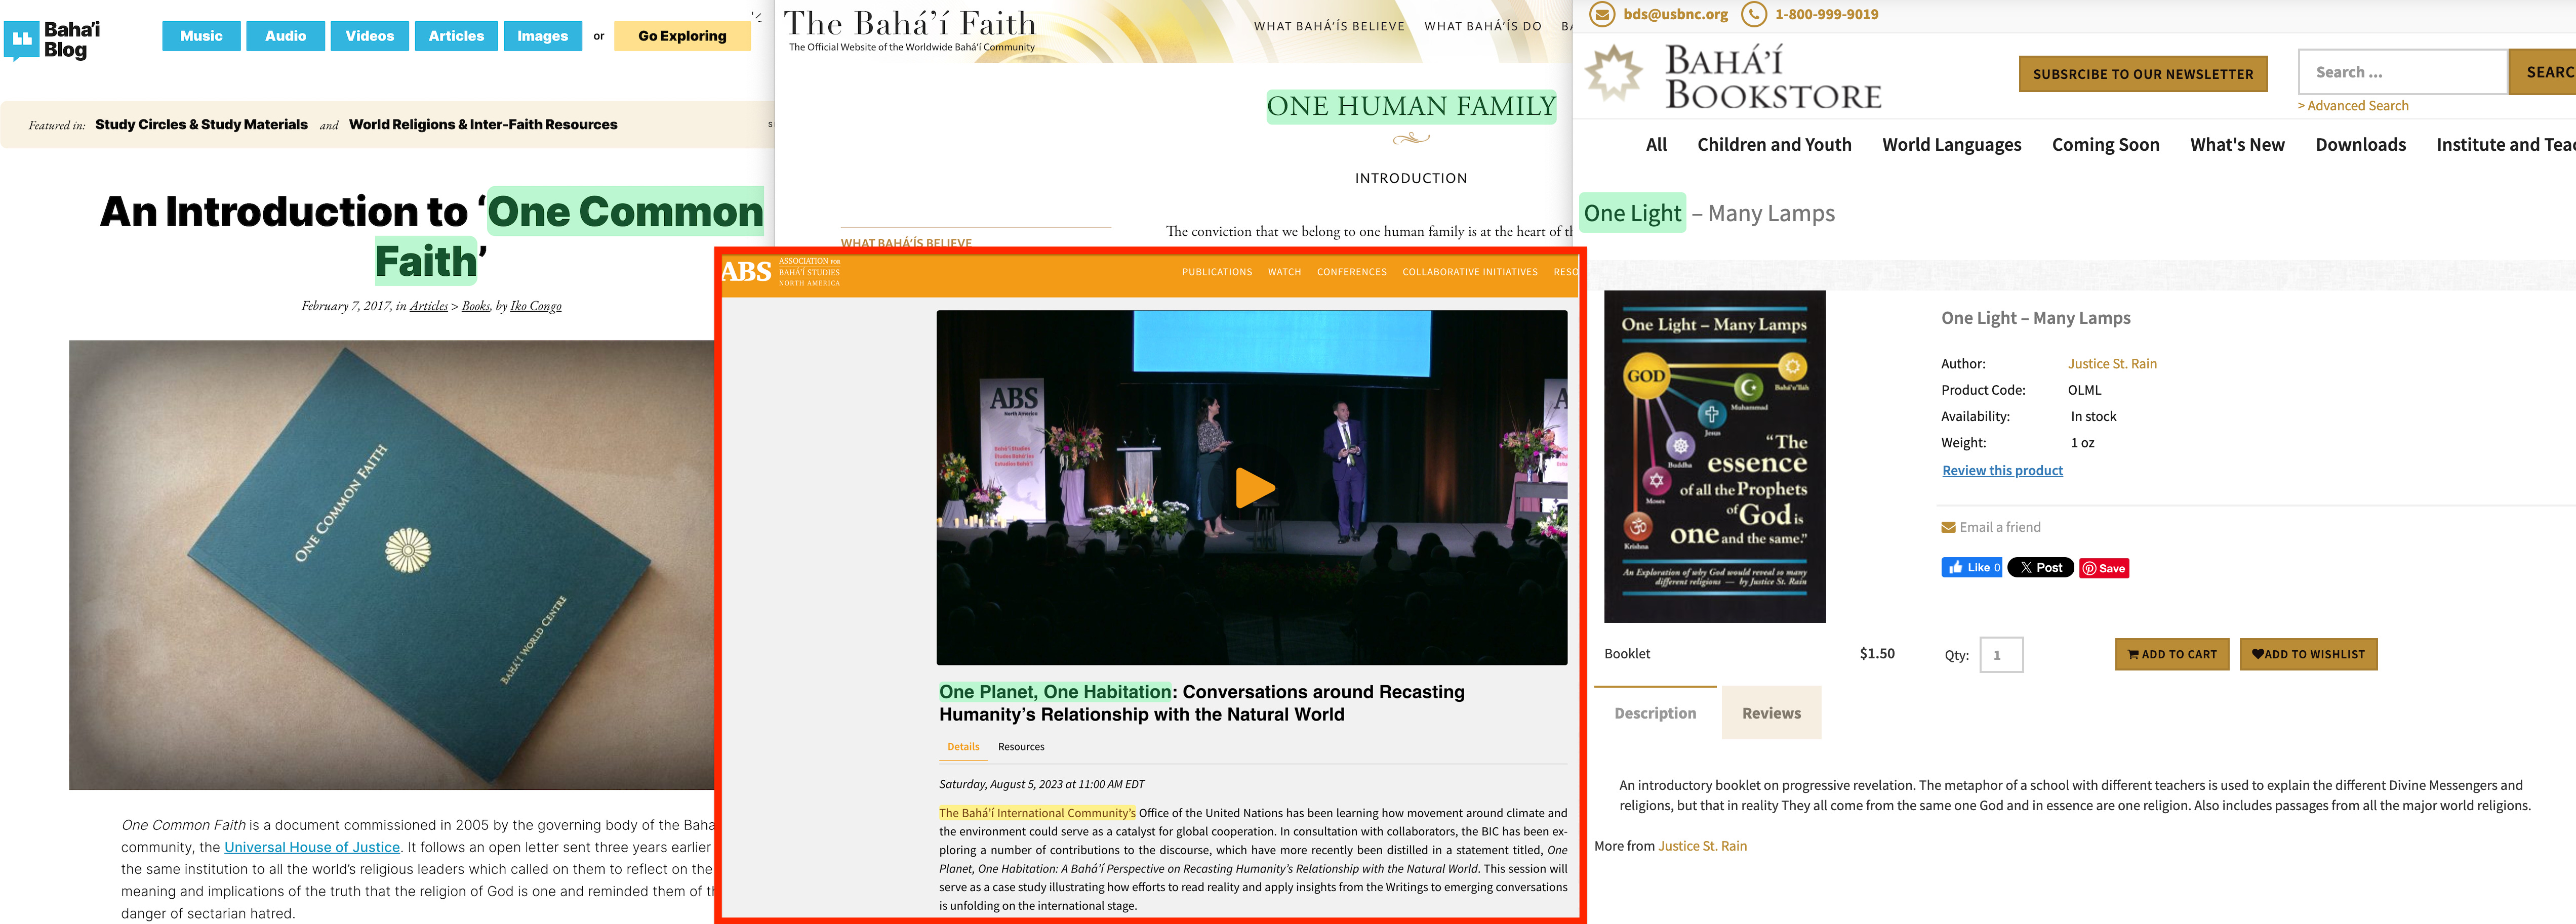2576x924 pixels.
Task: Click the X Post share button
Action: tap(2040, 568)
